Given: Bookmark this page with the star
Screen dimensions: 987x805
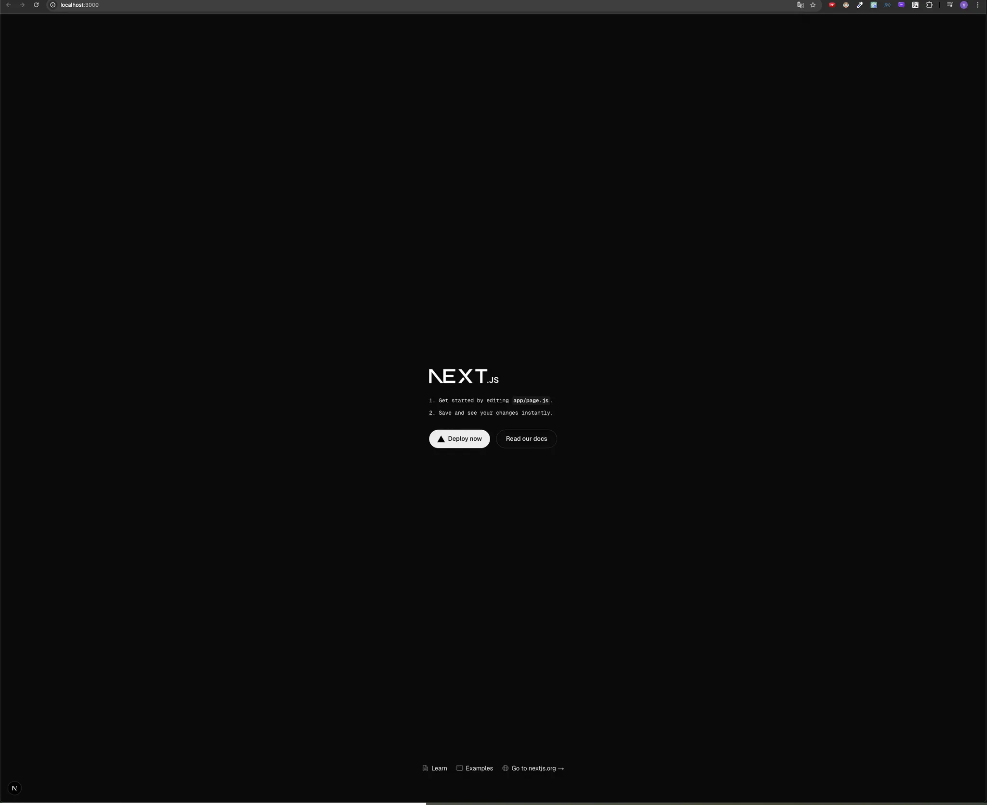Looking at the screenshot, I should pos(813,5).
